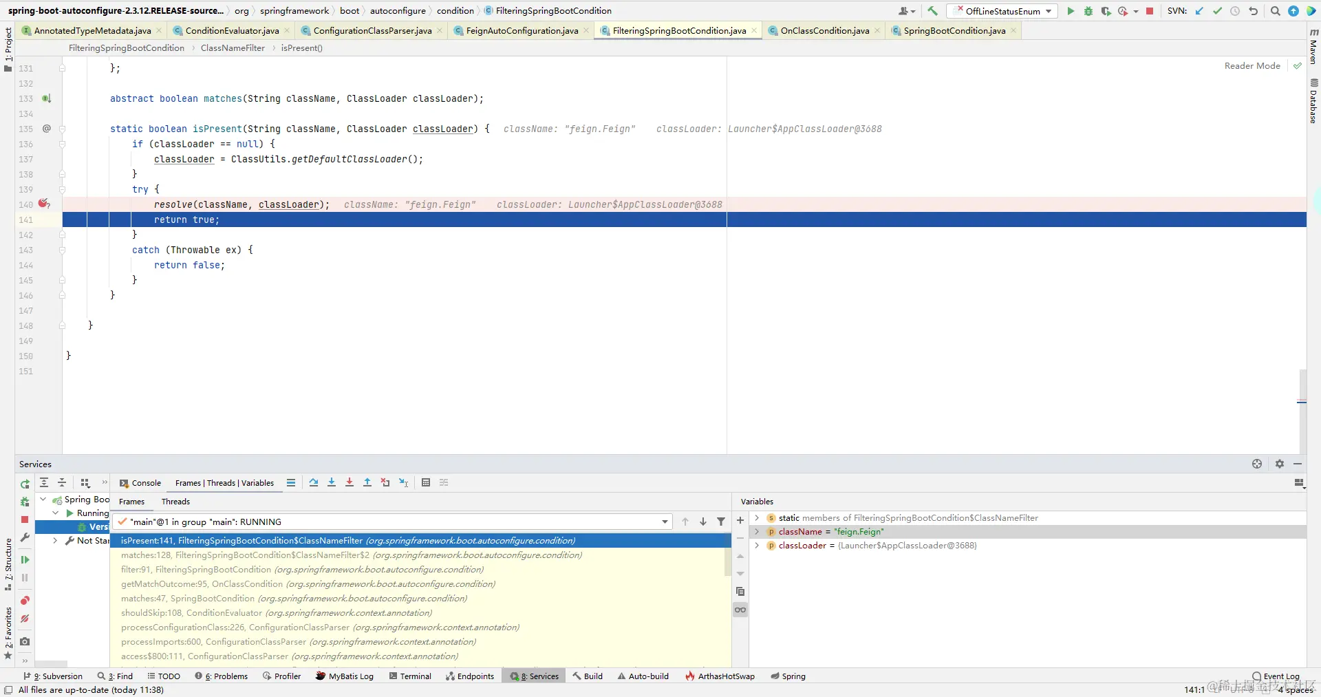Click Step Into in the debugger toolbar
The width and height of the screenshot is (1321, 697).
(x=332, y=482)
